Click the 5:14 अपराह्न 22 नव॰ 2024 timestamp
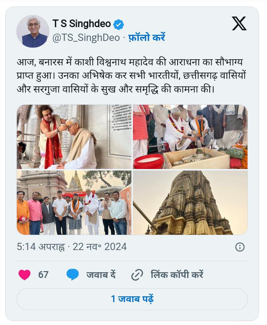 tap(72, 247)
